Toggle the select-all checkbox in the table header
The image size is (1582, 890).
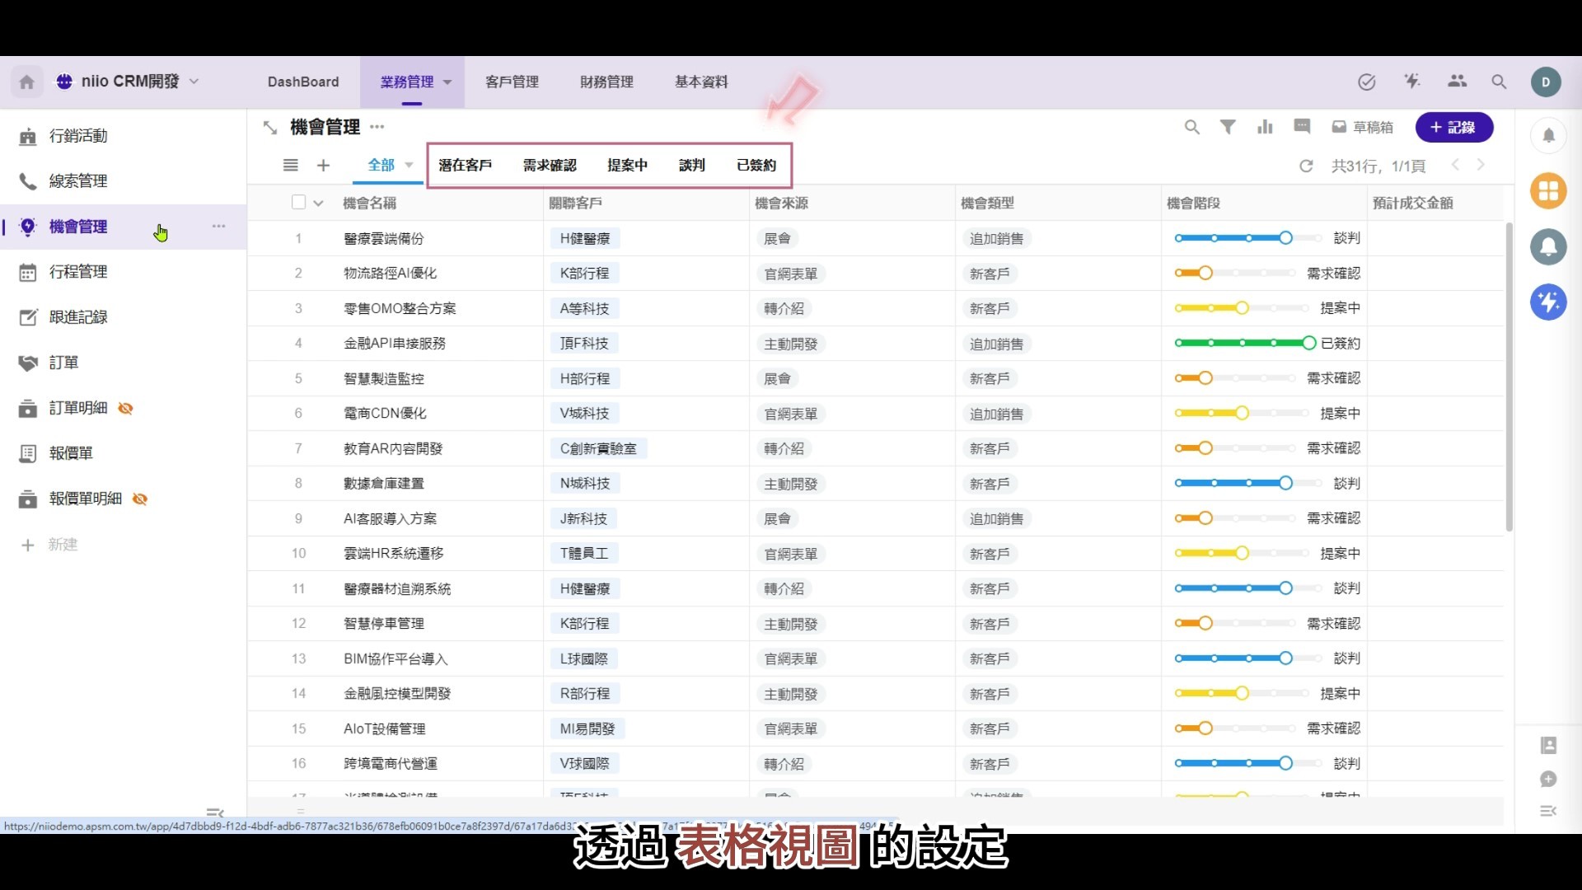[298, 202]
